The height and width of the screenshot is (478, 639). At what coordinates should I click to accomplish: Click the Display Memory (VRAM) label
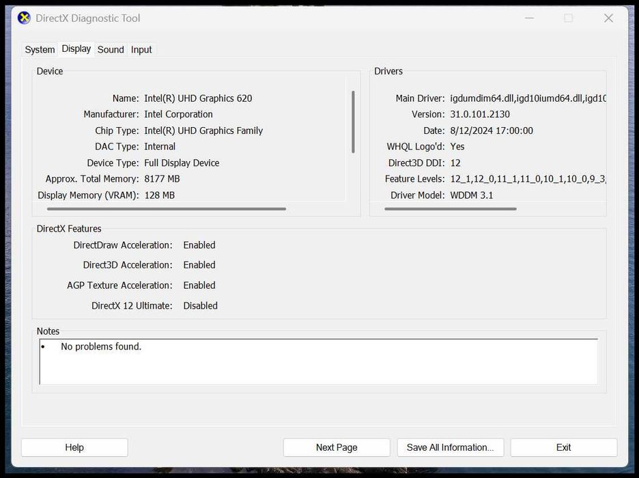click(x=88, y=195)
